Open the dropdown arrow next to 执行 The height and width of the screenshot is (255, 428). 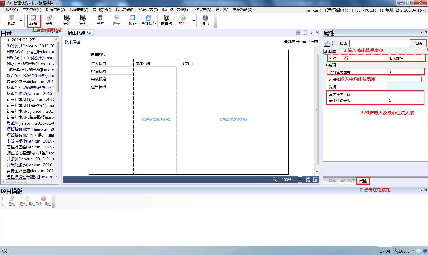[x=194, y=21]
